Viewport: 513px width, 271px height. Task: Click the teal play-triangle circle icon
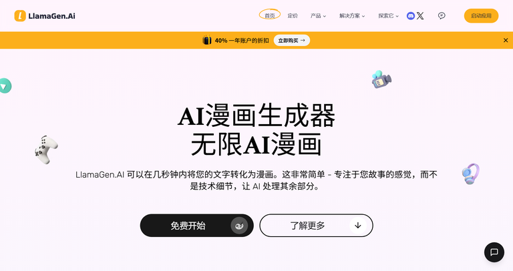click(5, 86)
